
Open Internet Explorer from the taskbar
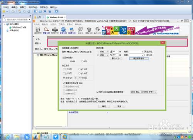coord(7,137)
